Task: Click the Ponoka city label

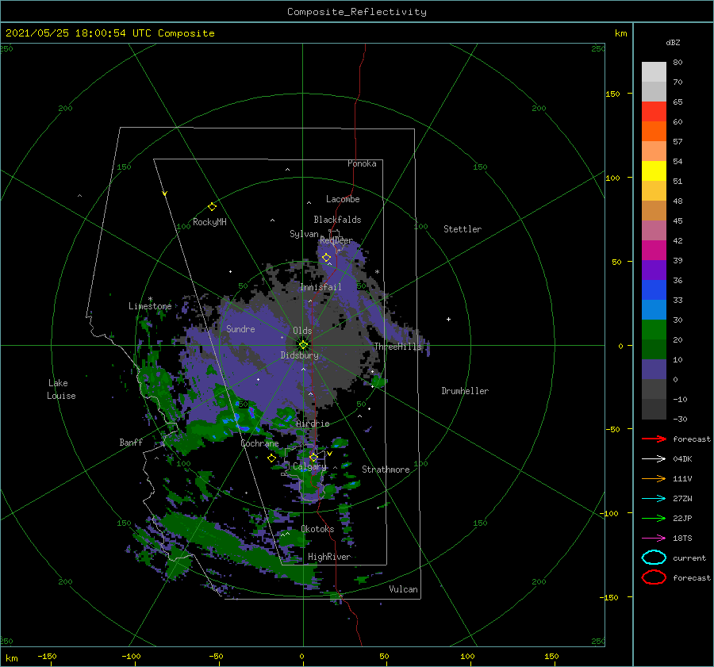Action: click(362, 163)
